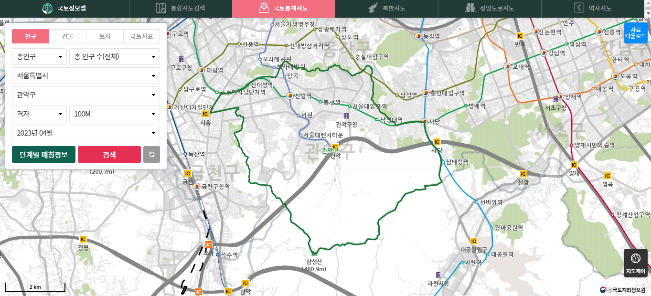The image size is (651, 296).
Task: Open the 총인구 dropdown
Action: pos(39,57)
